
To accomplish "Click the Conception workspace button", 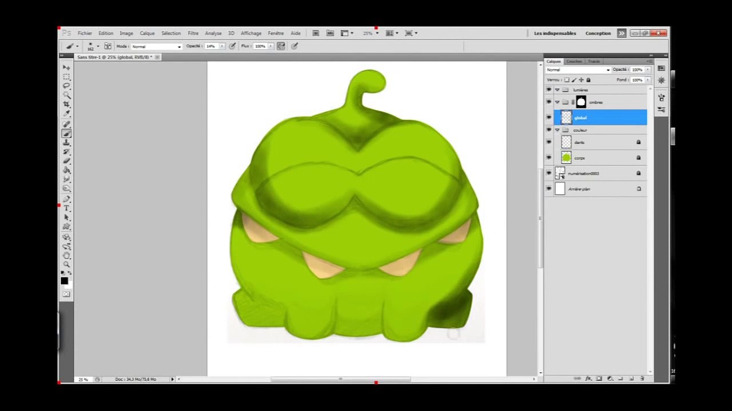I will [x=598, y=33].
